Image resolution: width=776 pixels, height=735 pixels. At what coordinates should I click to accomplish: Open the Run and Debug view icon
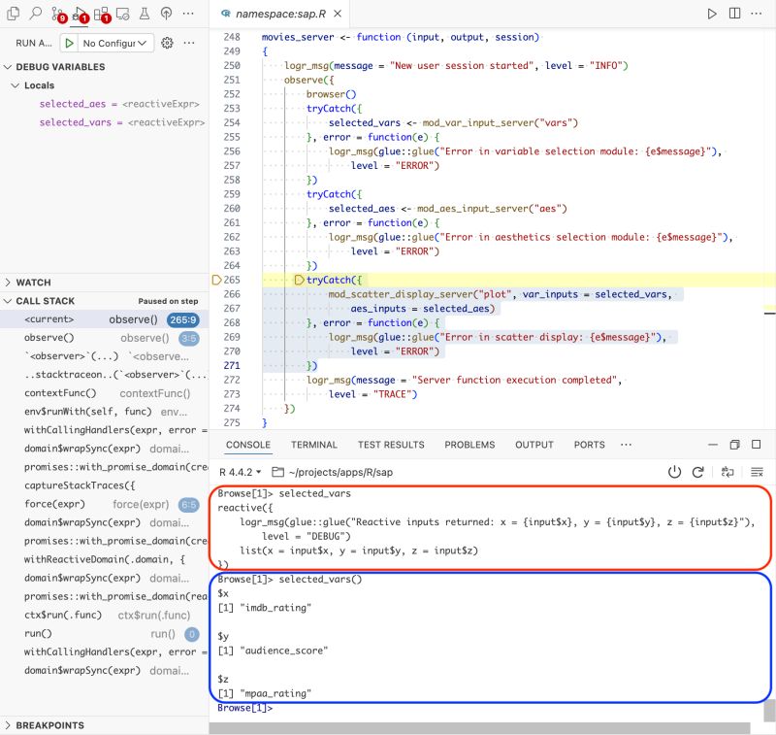(80, 15)
